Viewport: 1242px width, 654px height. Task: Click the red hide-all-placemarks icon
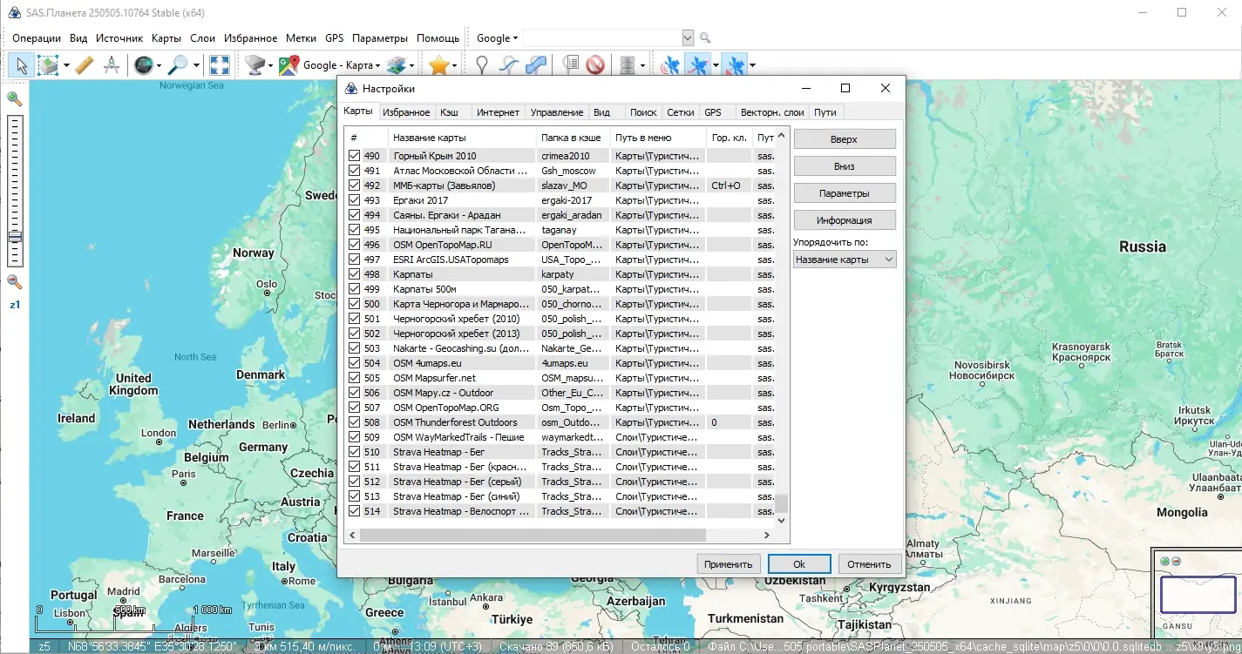tap(595, 65)
